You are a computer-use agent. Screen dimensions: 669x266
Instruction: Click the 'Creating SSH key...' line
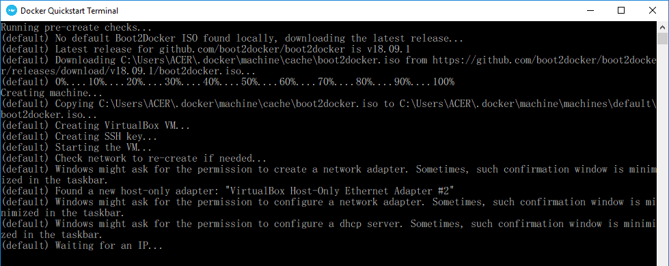79,136
